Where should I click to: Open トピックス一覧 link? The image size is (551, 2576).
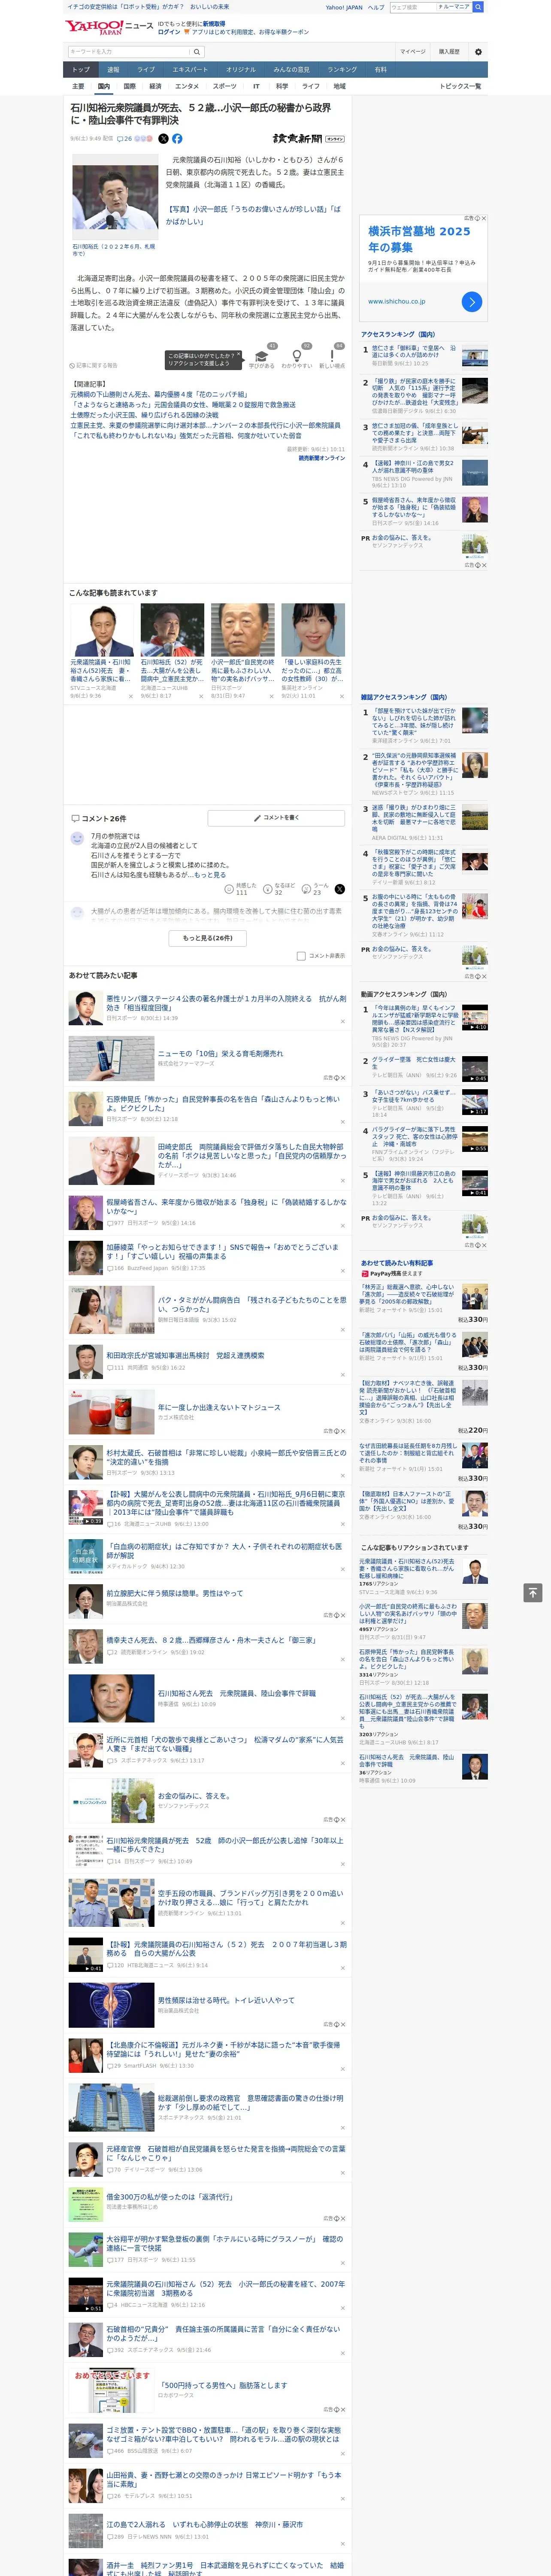pos(460,86)
